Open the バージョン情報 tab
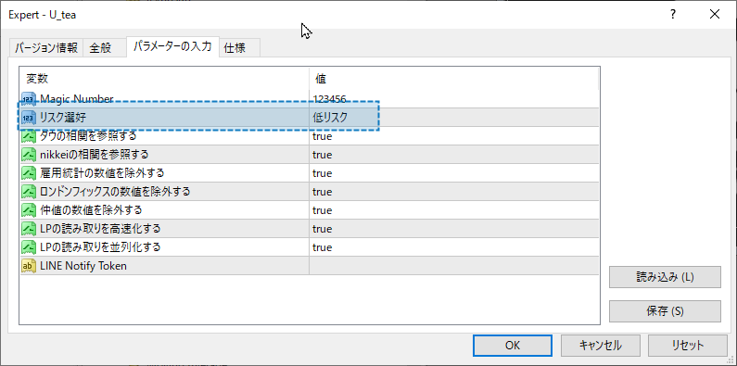Viewport: 737px width, 366px height. click(x=46, y=48)
